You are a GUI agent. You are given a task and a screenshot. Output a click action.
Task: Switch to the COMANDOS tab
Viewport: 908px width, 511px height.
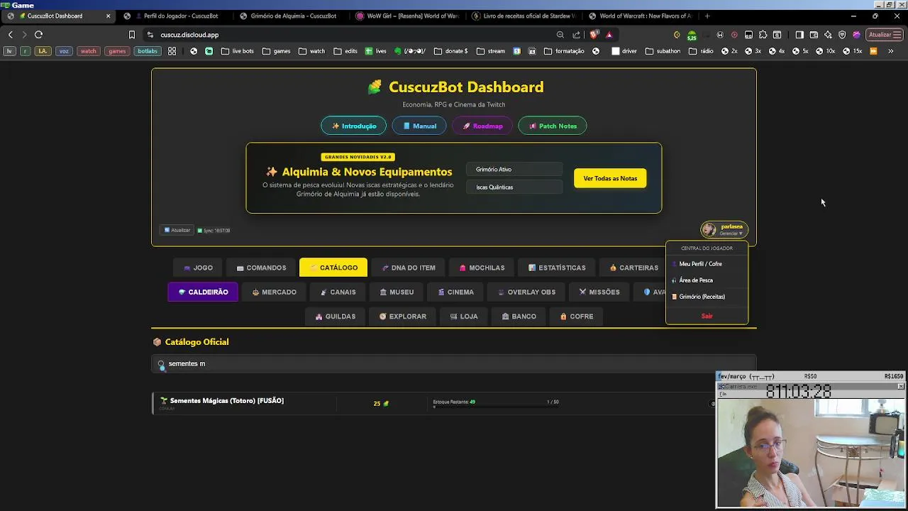pos(261,268)
